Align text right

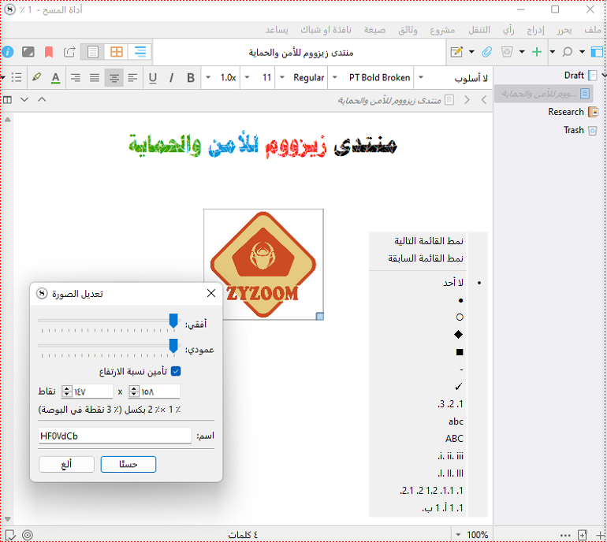76,78
